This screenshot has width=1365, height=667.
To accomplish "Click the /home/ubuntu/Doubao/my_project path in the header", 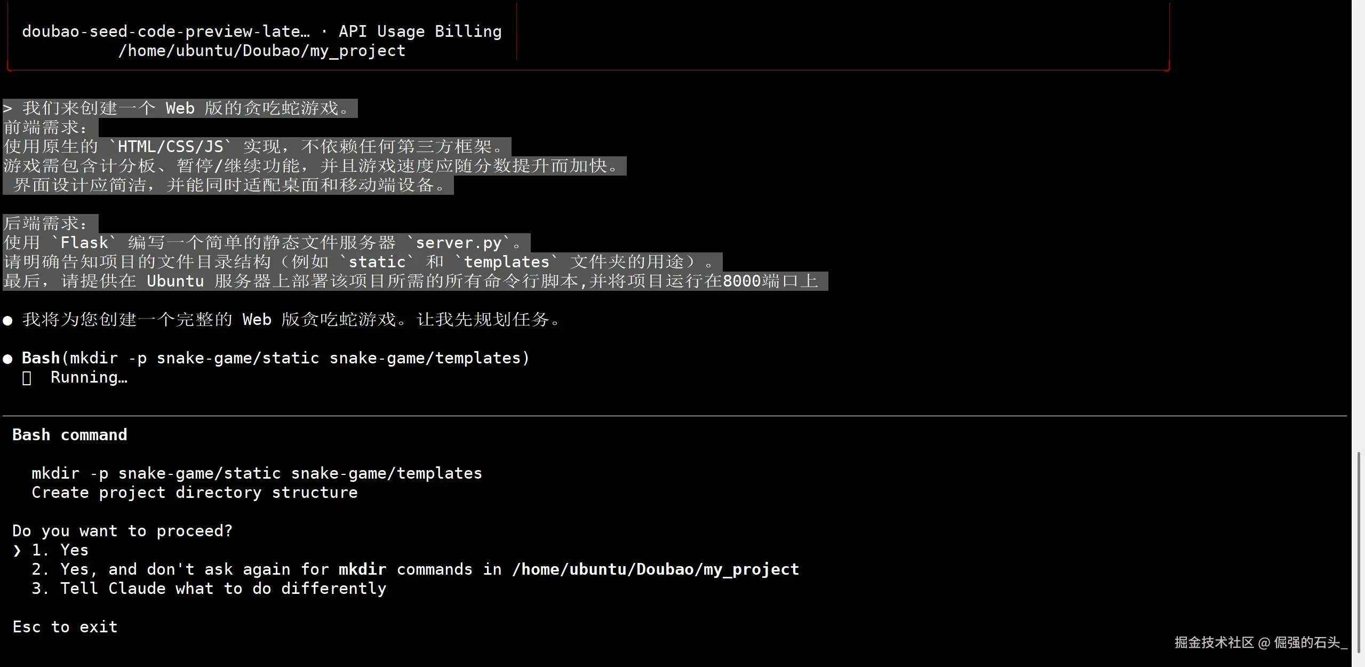I will [261, 51].
